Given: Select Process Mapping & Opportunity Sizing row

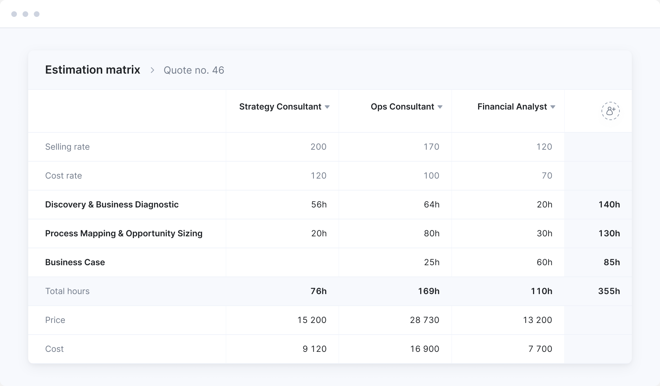Looking at the screenshot, I should click(x=124, y=234).
